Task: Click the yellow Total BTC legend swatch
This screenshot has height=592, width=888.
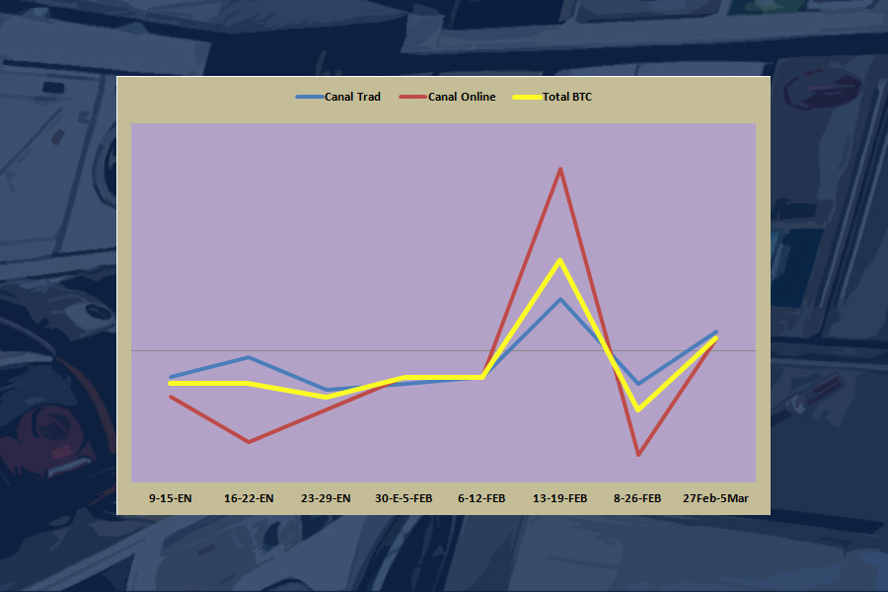Action: point(527,98)
